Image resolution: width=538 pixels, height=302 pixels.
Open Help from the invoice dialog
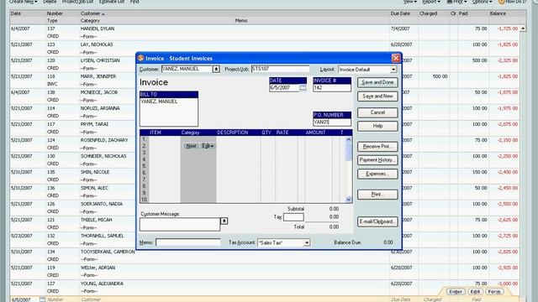(377, 126)
